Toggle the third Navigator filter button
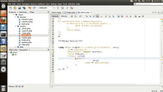 click(23, 86)
